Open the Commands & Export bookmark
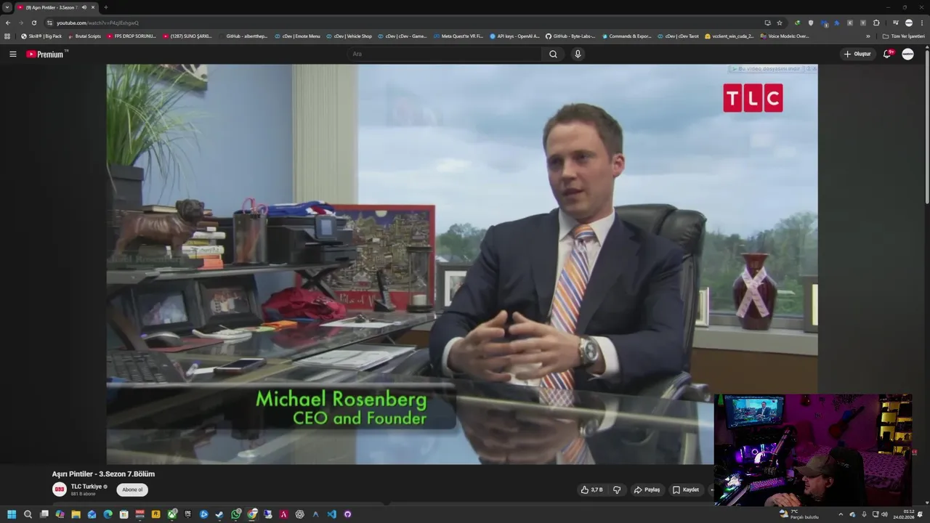This screenshot has width=930, height=523. tap(626, 36)
